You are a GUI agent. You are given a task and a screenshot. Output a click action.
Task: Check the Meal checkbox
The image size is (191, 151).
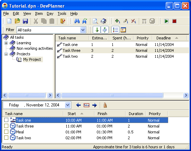coord(6,132)
